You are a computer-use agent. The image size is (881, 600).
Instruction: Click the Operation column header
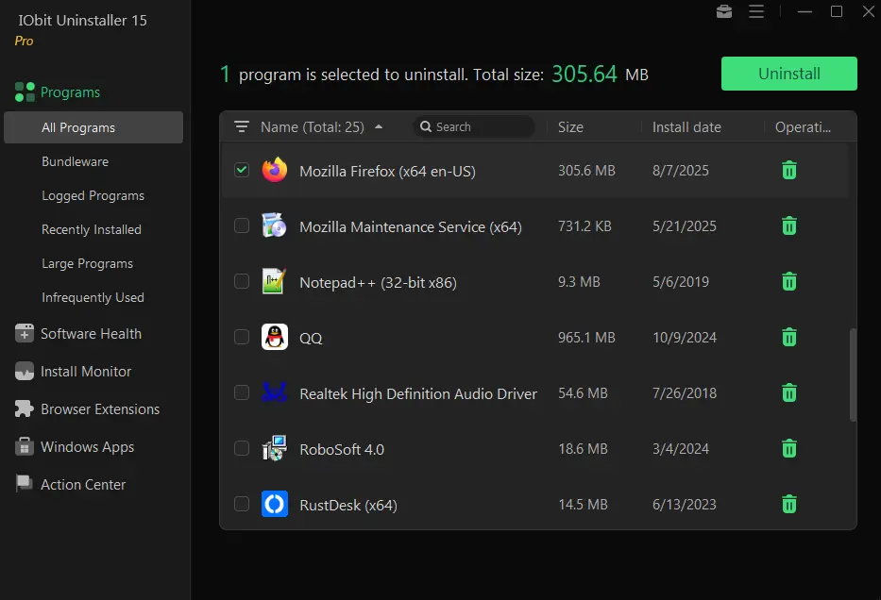[x=803, y=127]
